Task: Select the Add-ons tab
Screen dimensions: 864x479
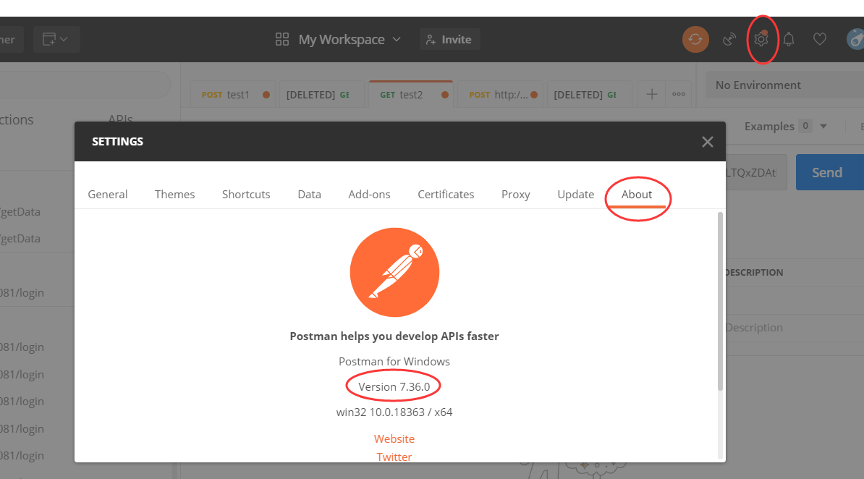Action: pyautogui.click(x=369, y=194)
